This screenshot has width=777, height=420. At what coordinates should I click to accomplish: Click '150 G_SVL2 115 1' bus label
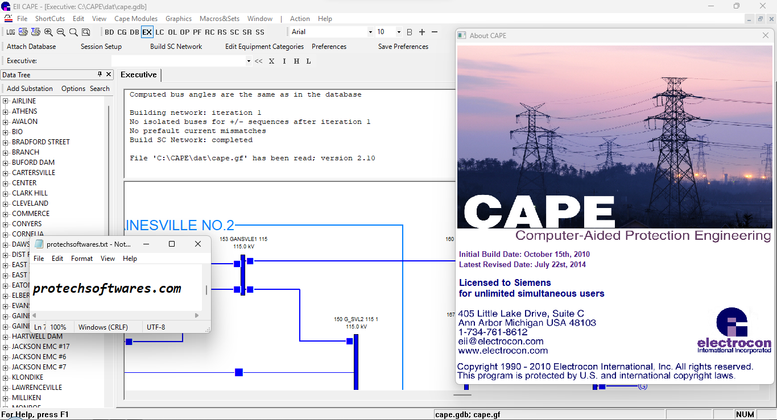(x=356, y=319)
